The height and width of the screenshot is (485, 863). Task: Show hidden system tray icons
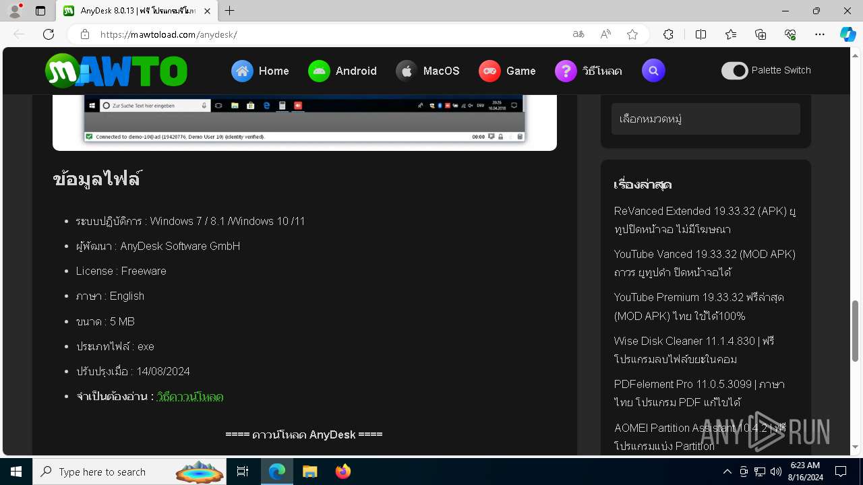click(727, 472)
